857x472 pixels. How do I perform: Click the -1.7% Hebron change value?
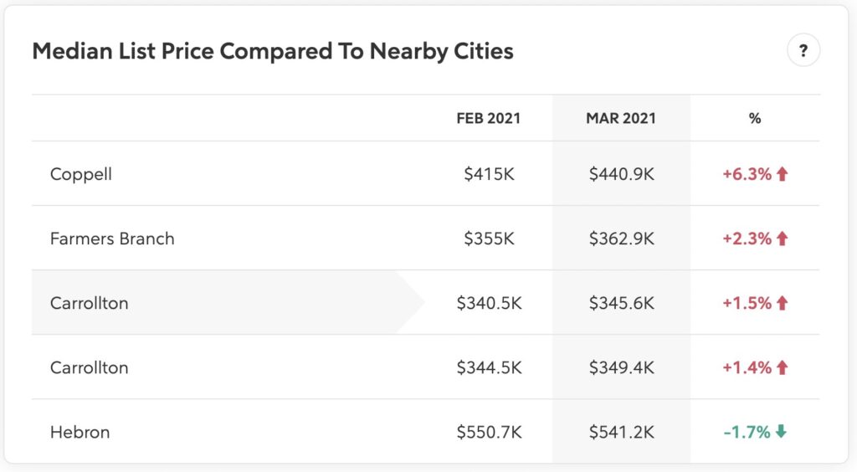point(747,432)
